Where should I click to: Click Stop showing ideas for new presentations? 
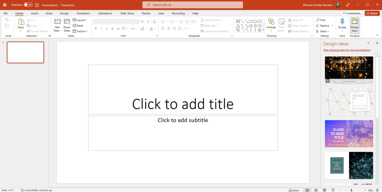coord(347,50)
